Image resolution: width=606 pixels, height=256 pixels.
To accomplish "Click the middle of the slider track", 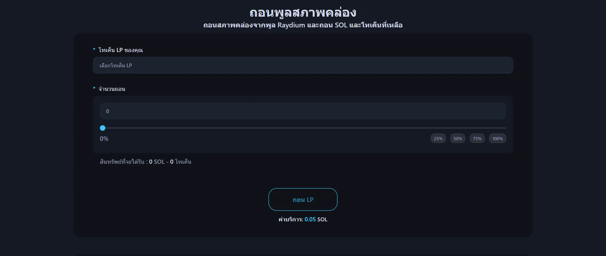I will pyautogui.click(x=304, y=128).
